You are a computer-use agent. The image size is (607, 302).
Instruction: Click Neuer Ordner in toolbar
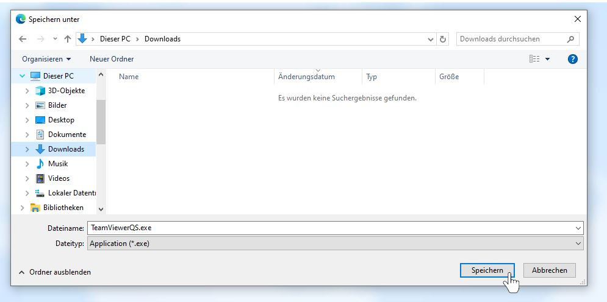point(112,59)
